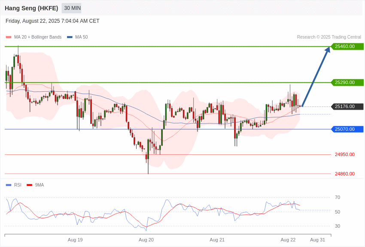Click the 9MA legend label

pyautogui.click(x=40, y=185)
